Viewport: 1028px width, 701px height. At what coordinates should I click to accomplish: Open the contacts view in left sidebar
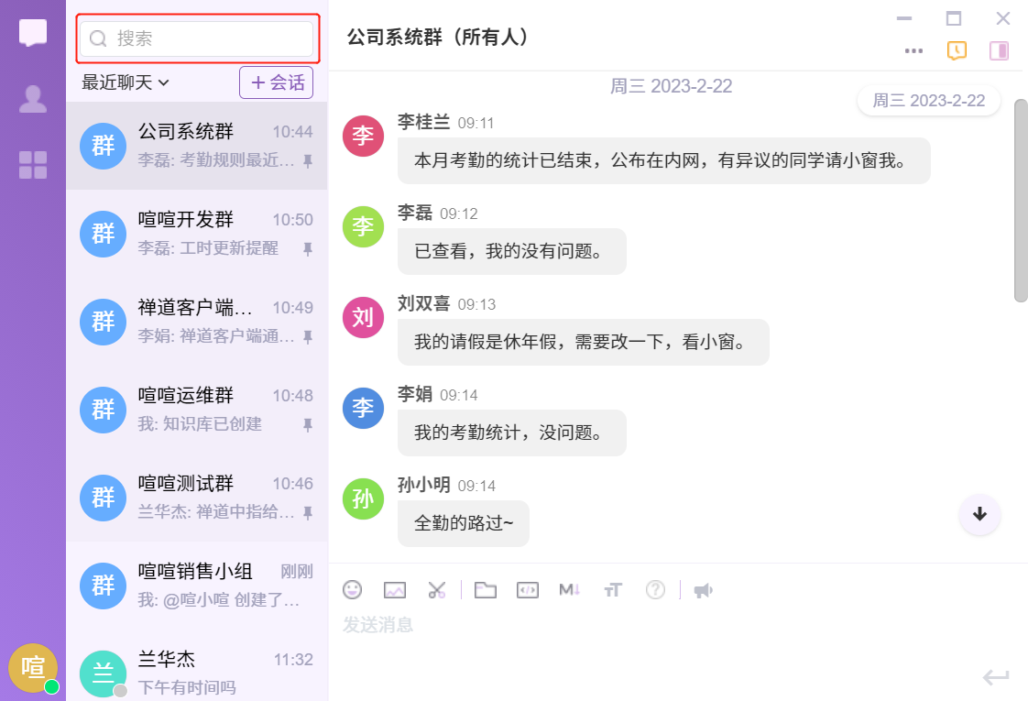point(33,99)
